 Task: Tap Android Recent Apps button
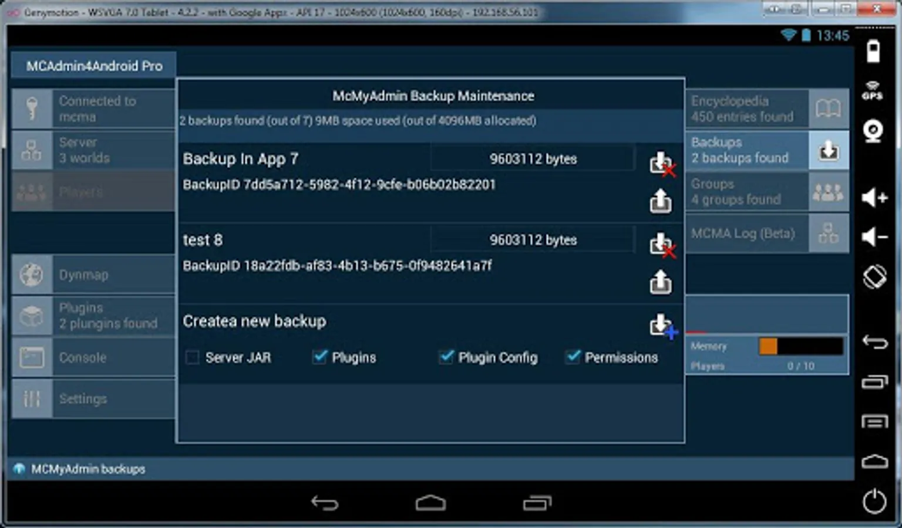tap(537, 503)
